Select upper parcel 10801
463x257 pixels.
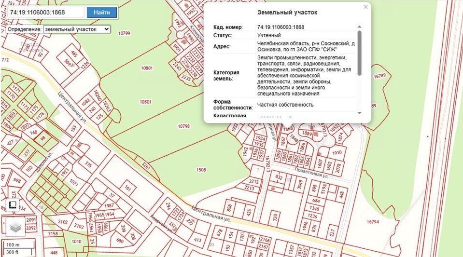pyautogui.click(x=147, y=68)
